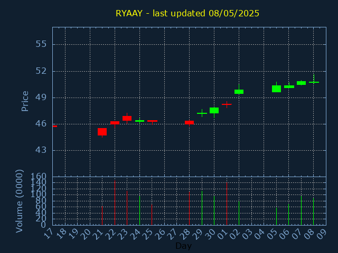This screenshot has height=253, width=338.
Task: Click the green volume bar for day 02
Action: tap(239, 213)
